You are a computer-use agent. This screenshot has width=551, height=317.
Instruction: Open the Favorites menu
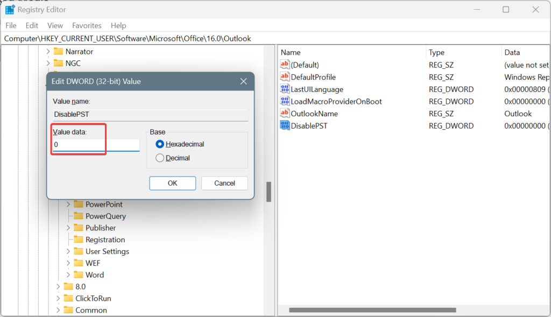87,26
